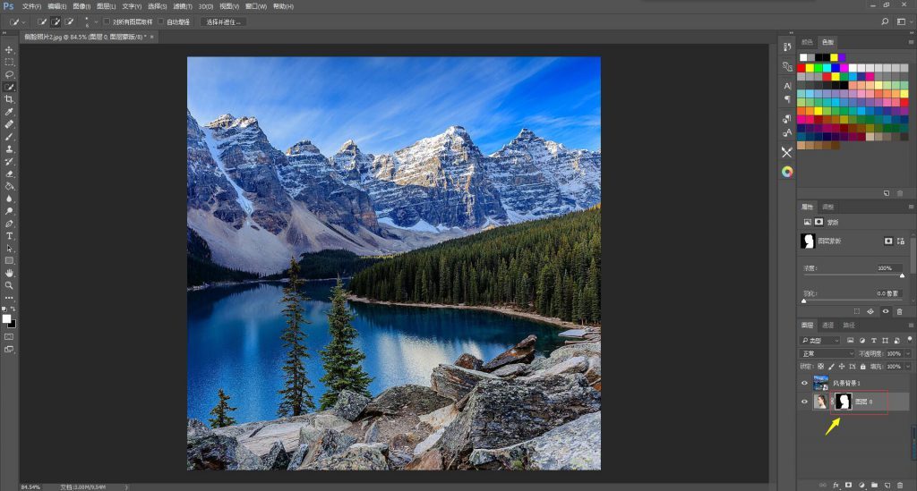This screenshot has height=491, width=917.
Task: Hide the 风景背景1 layer
Action: (x=804, y=383)
